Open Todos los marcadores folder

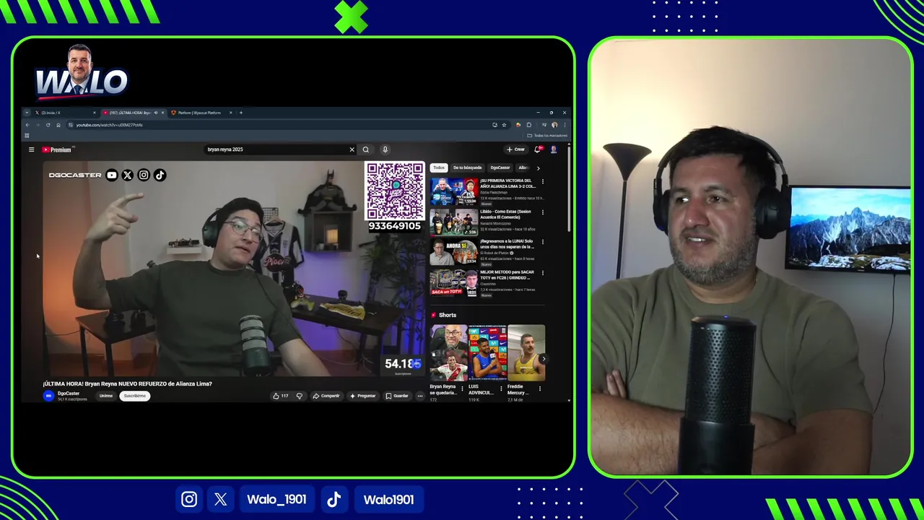[x=547, y=135]
